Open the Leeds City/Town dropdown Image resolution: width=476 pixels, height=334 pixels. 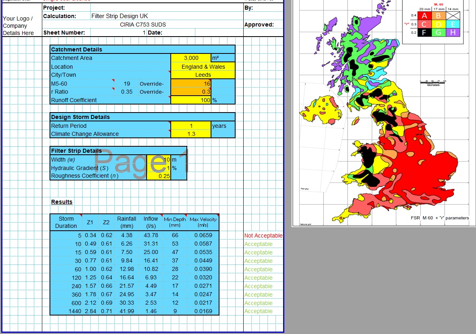click(203, 75)
